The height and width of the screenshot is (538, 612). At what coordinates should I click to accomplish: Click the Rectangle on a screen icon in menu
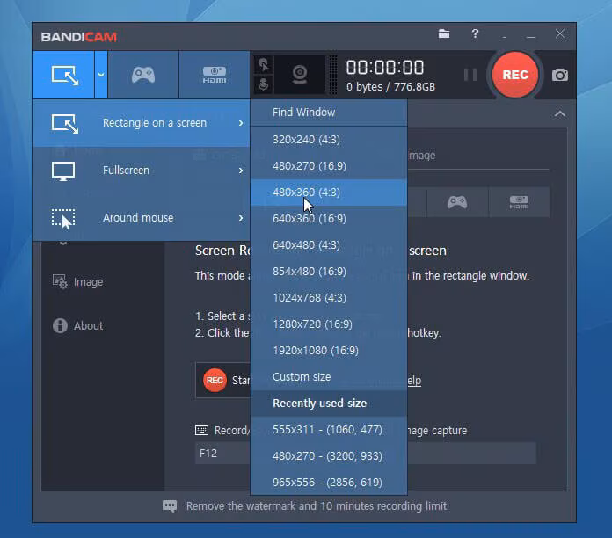(x=64, y=123)
